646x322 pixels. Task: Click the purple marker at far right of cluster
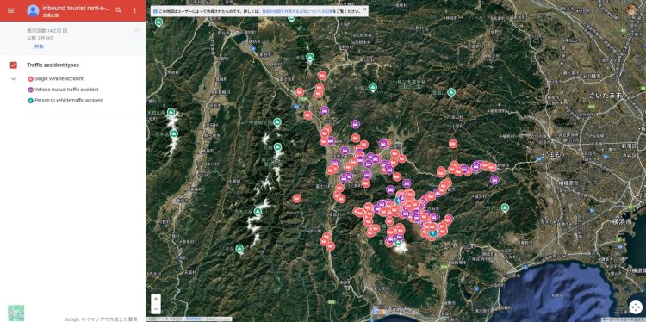point(494,180)
